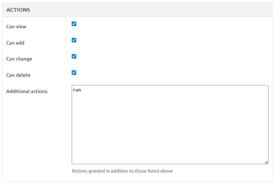
Task: Place cursor in center of Additional actions box
Action: click(x=170, y=125)
